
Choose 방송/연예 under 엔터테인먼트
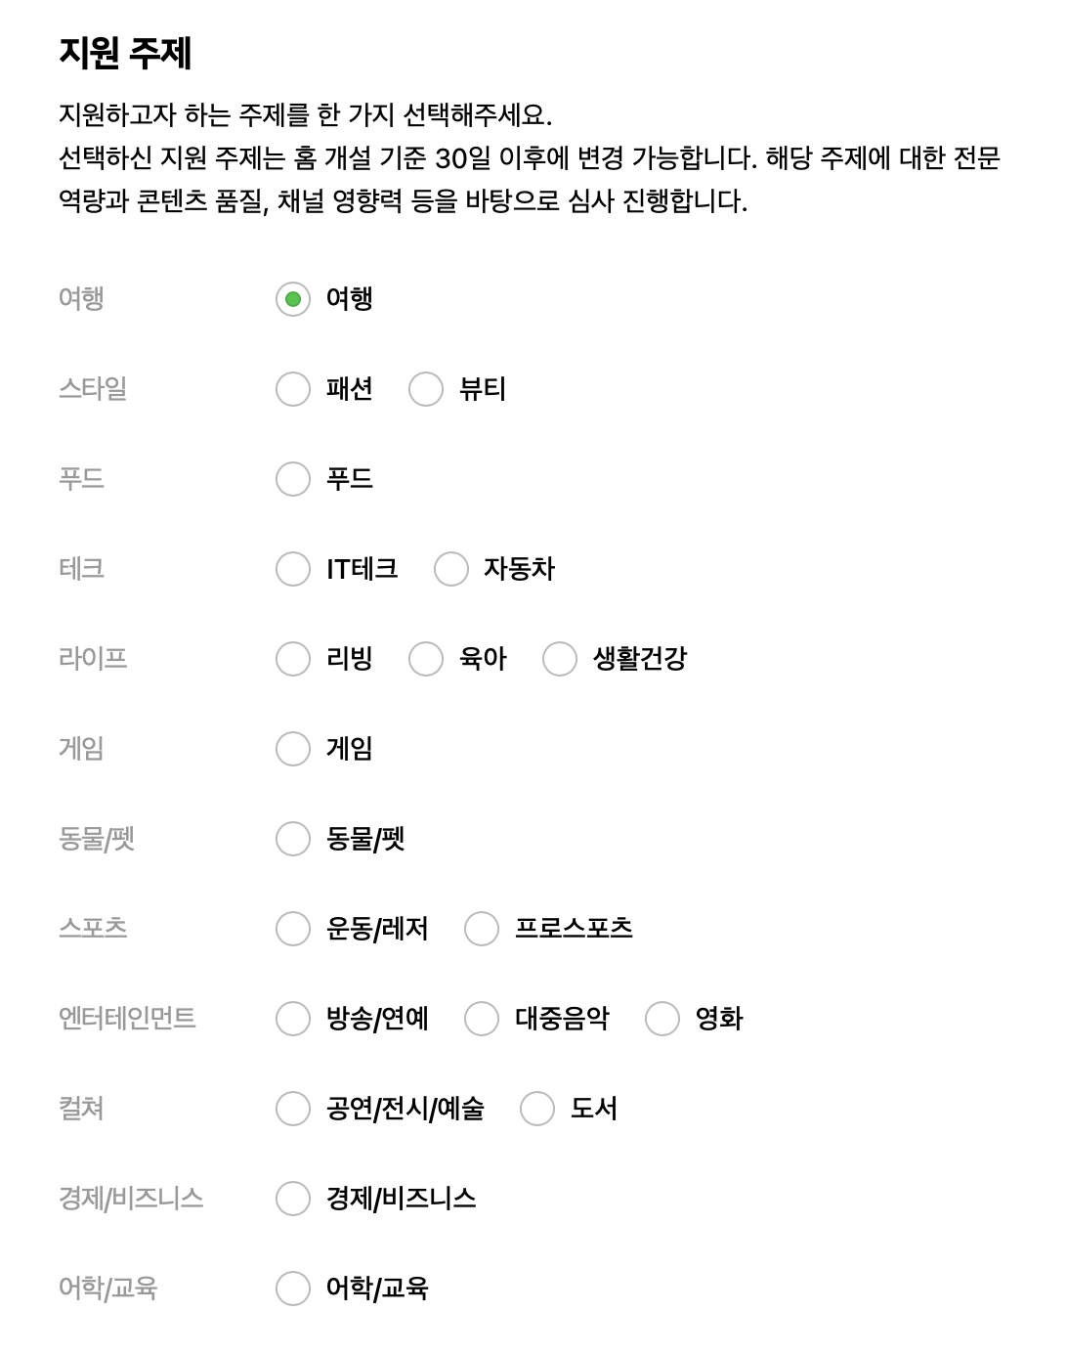(292, 1020)
